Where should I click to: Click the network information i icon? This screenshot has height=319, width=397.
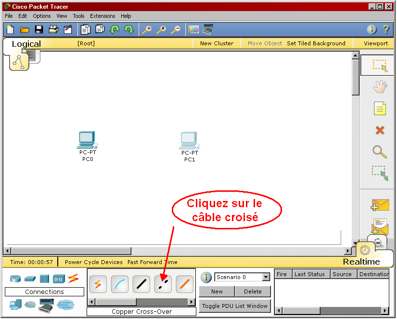click(x=371, y=29)
